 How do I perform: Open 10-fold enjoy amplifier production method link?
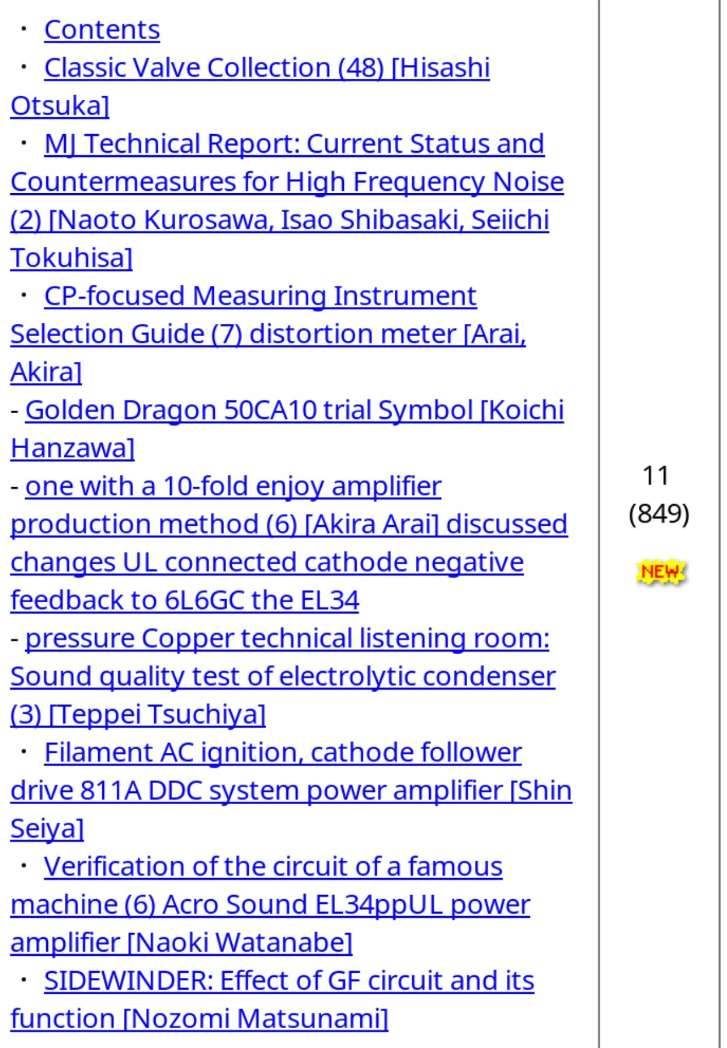(x=233, y=487)
